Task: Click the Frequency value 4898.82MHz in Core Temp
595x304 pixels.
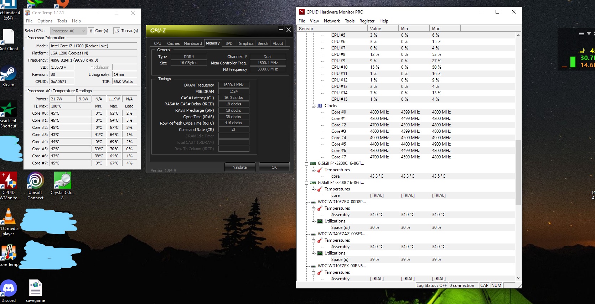Action: point(93,60)
